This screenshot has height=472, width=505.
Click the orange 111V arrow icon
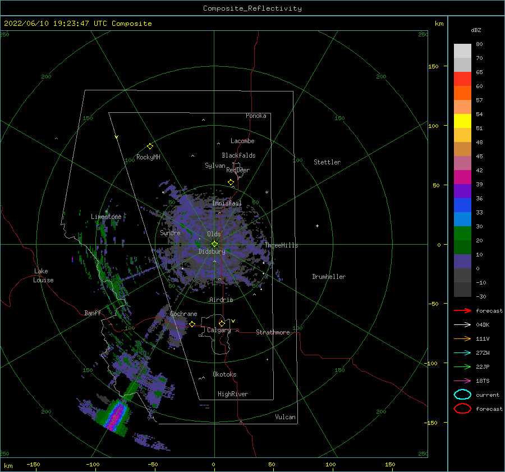462,338
